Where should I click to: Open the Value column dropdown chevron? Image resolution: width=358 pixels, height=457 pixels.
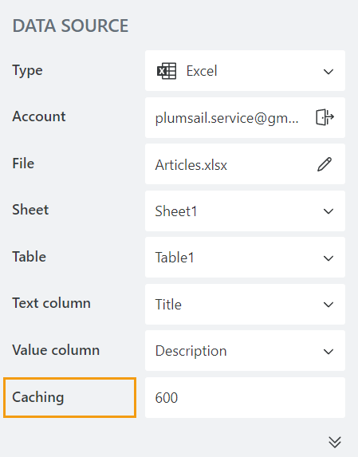[x=328, y=352]
